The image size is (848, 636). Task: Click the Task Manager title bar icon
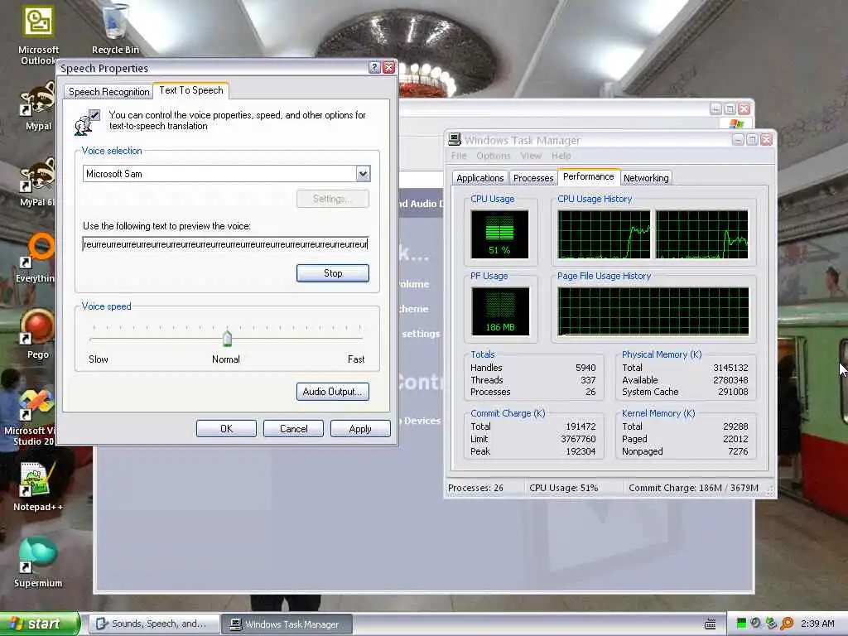click(x=455, y=140)
